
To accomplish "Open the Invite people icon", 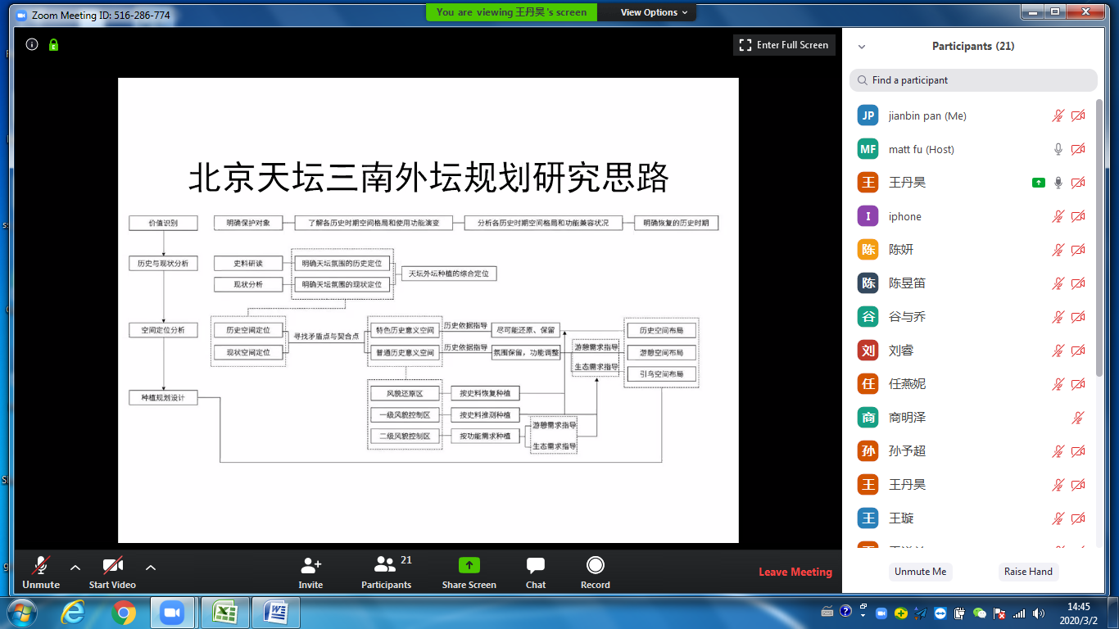I will 310,565.
